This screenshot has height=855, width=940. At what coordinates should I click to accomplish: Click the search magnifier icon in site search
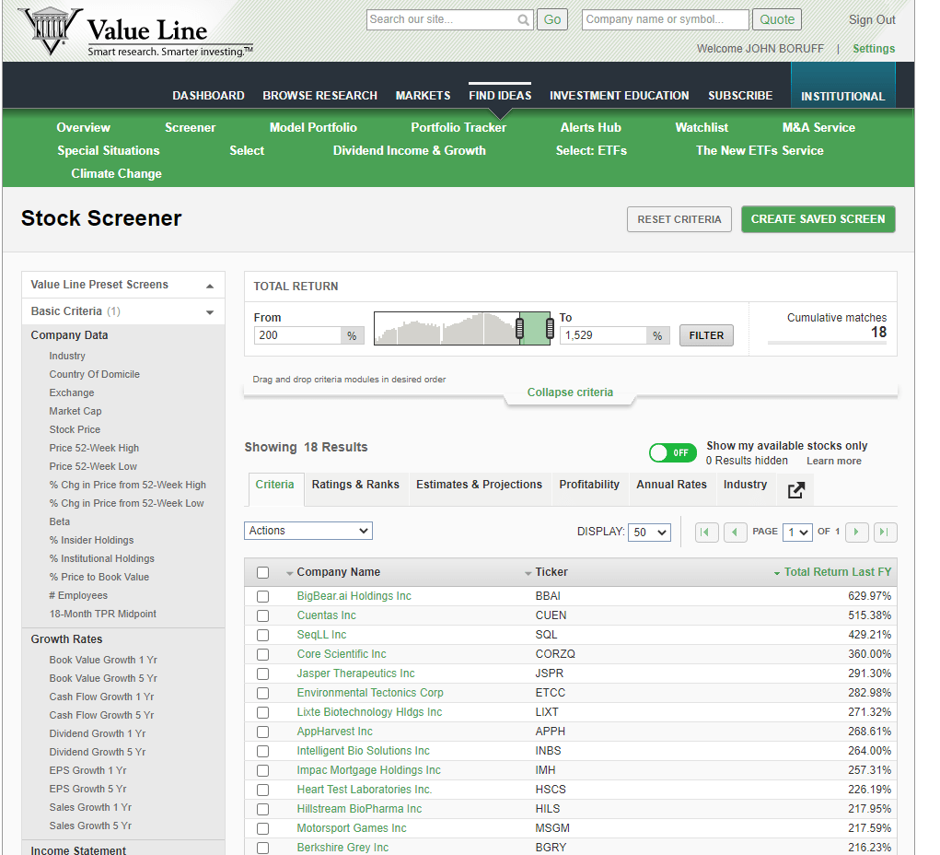pos(523,19)
